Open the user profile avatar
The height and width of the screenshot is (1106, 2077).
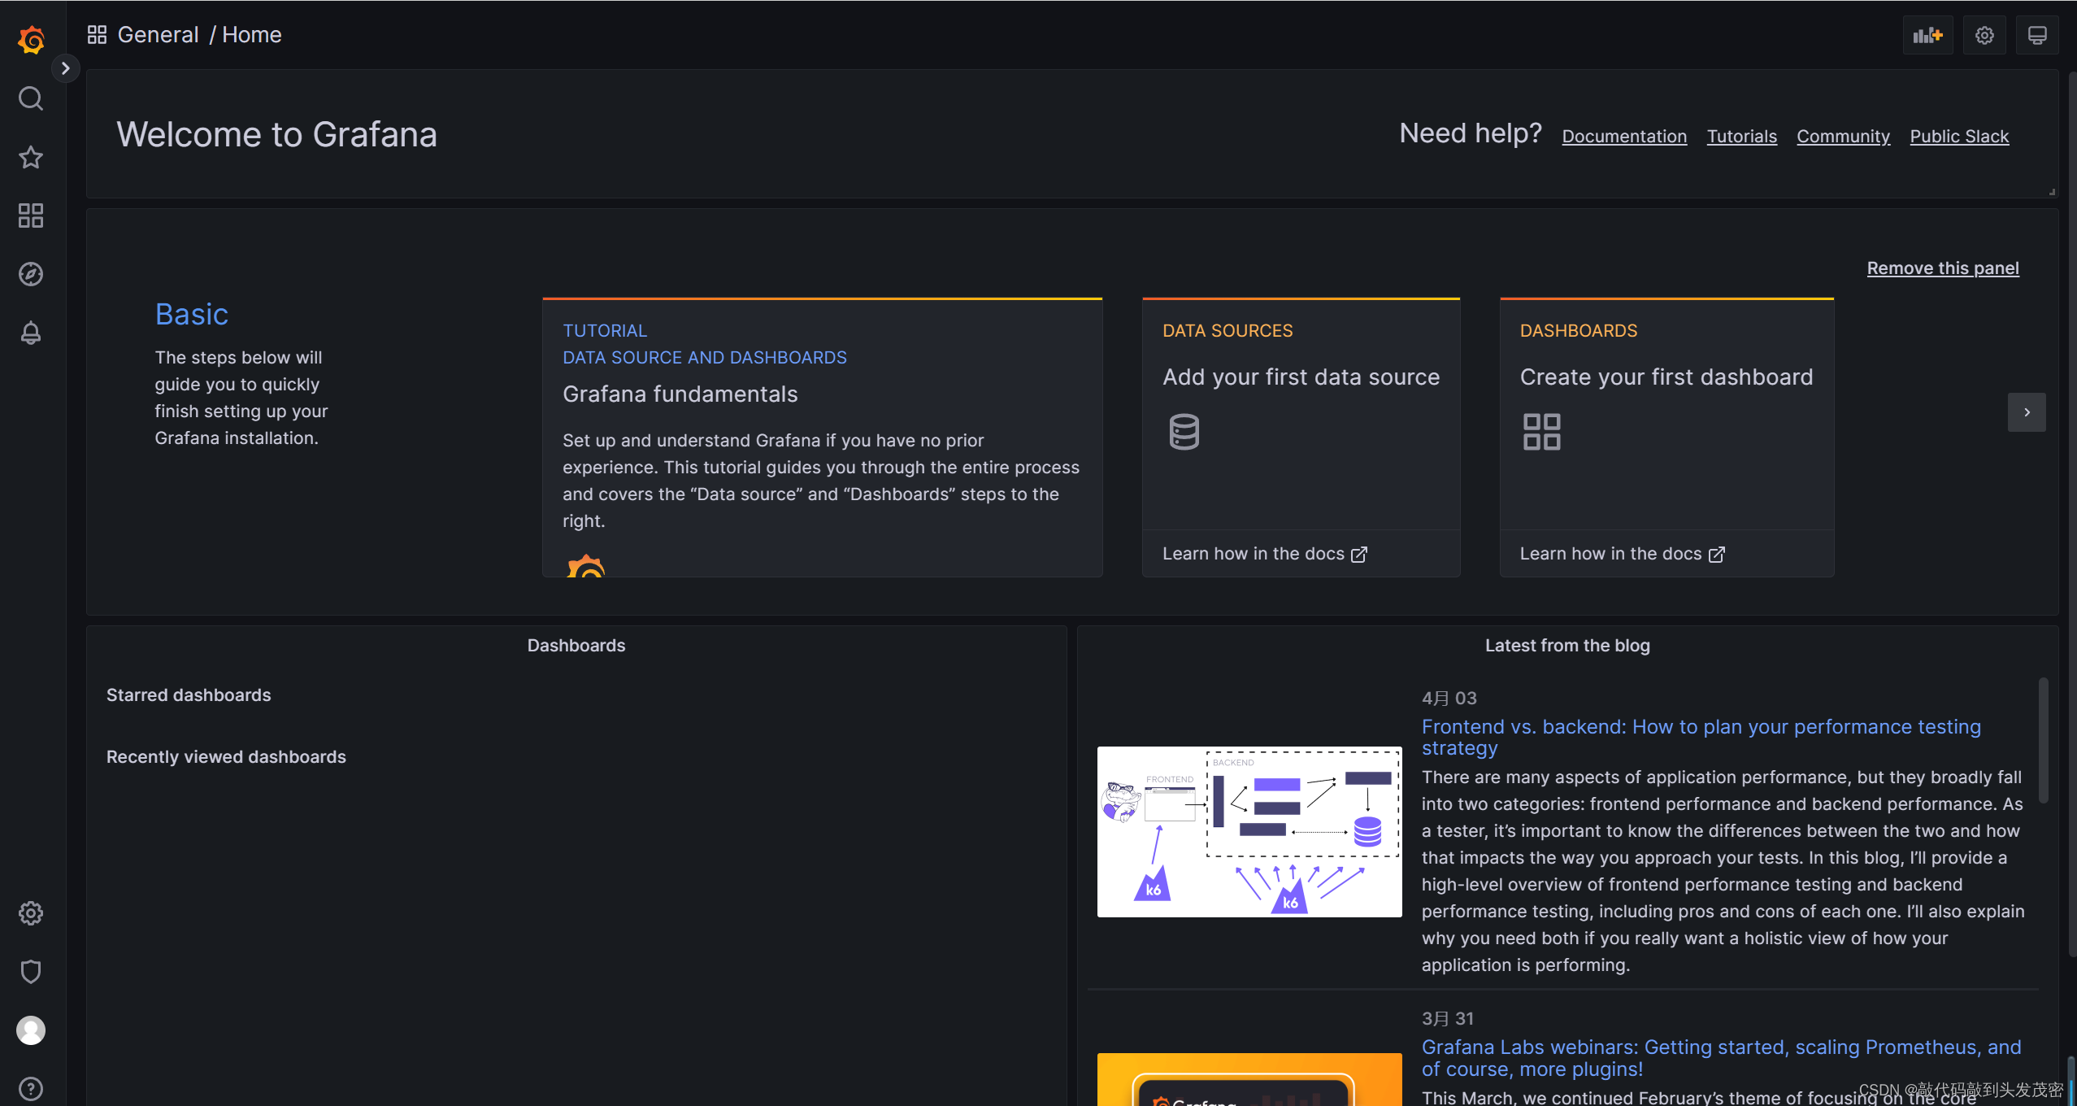click(31, 1030)
